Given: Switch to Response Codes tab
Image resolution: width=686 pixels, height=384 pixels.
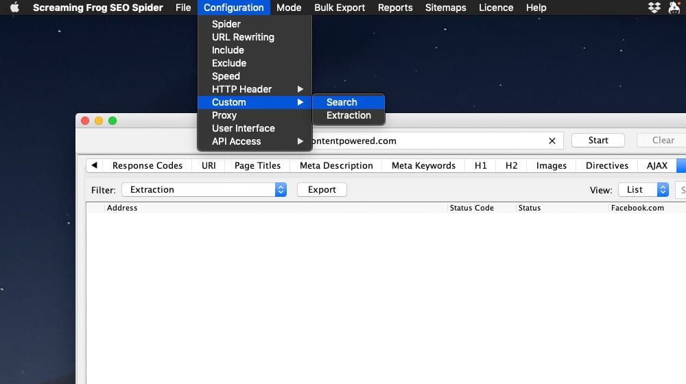Looking at the screenshot, I should (x=147, y=165).
